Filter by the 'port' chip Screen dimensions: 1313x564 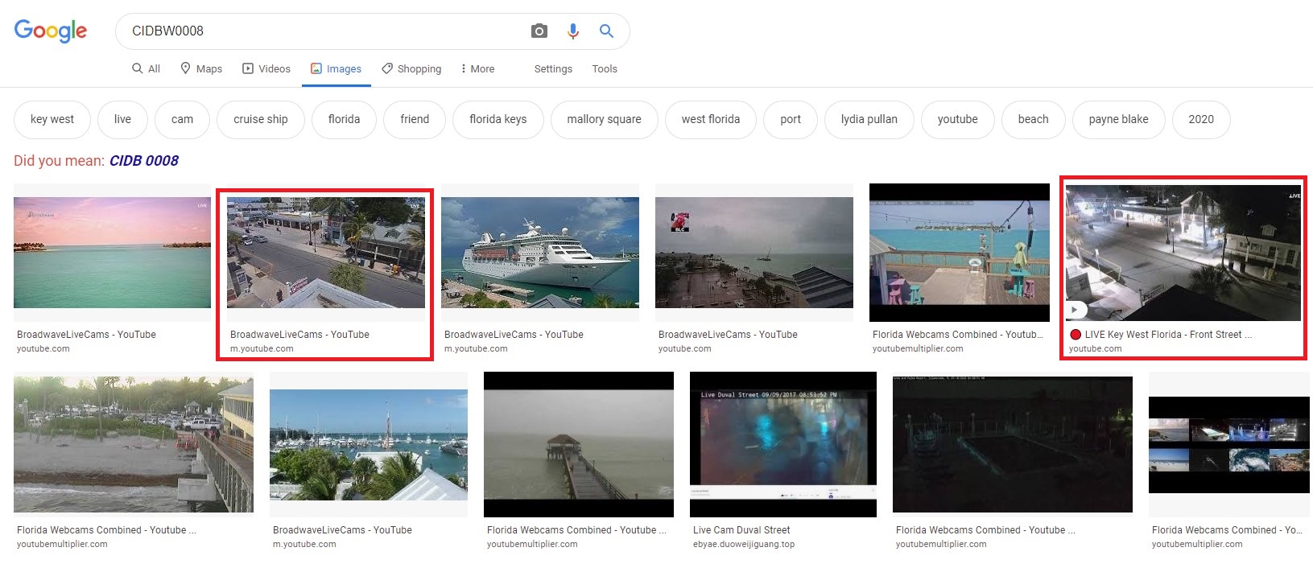(x=791, y=119)
